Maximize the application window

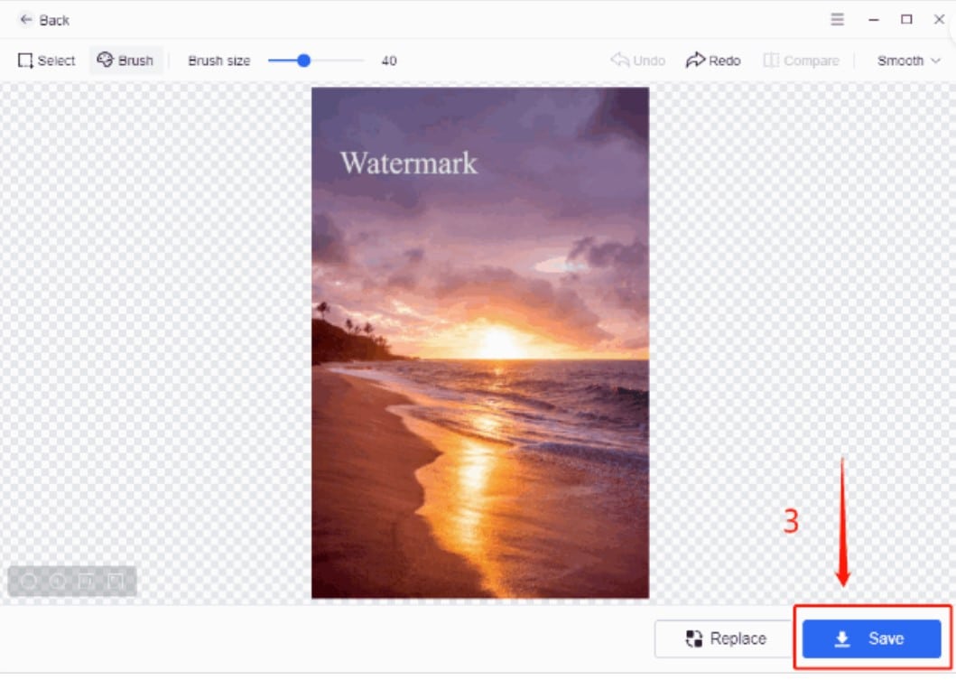coord(906,19)
